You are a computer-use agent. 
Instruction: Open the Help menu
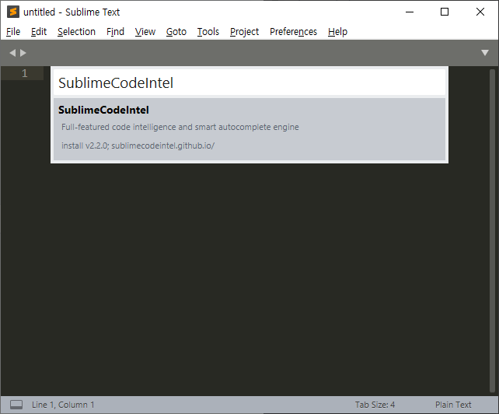click(x=337, y=32)
